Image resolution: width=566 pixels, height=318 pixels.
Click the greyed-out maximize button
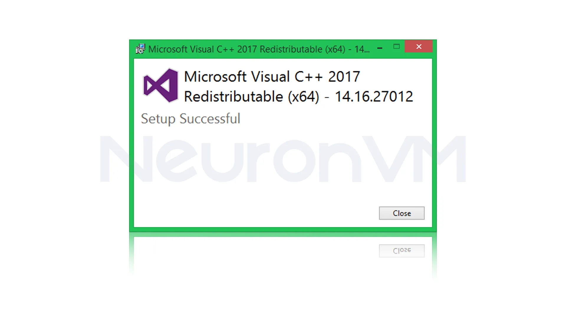(396, 47)
